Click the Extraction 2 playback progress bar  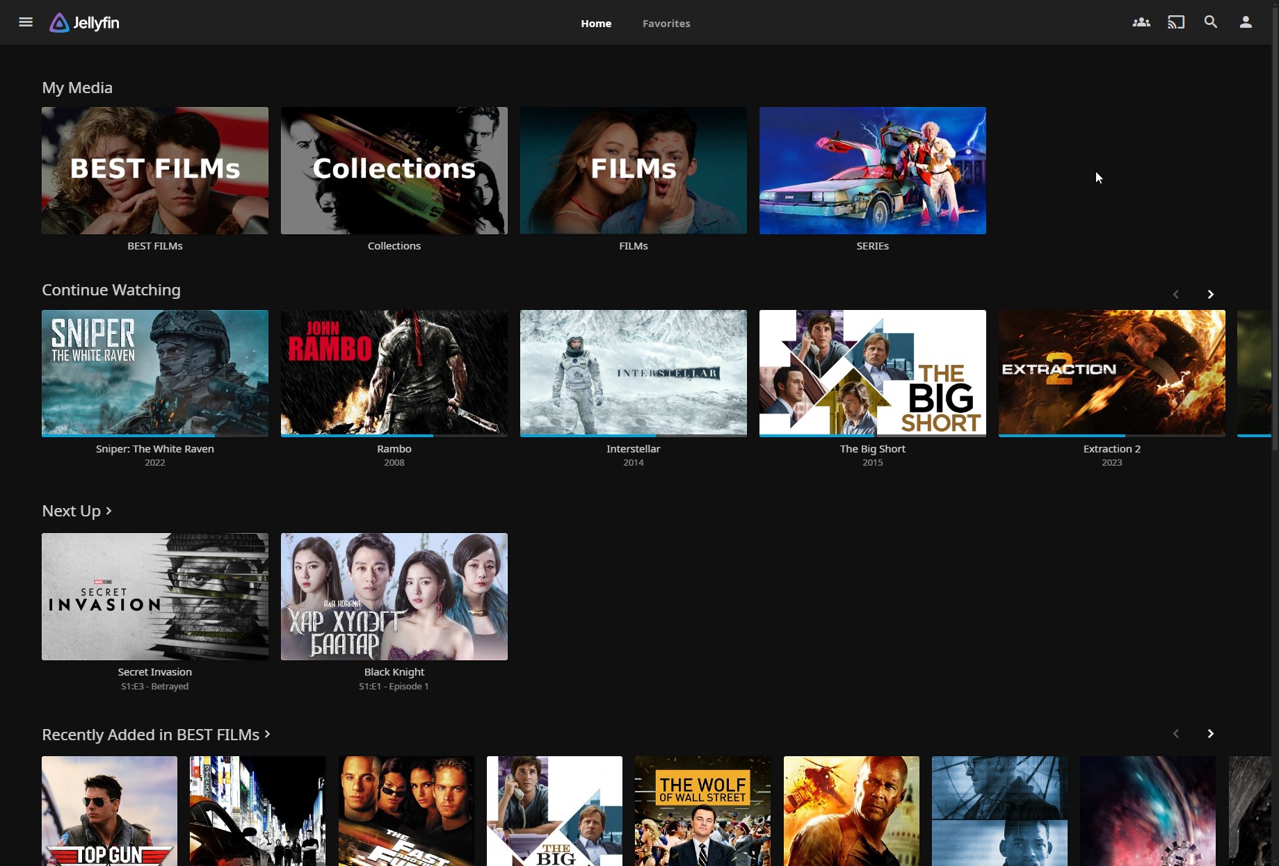(x=1112, y=435)
